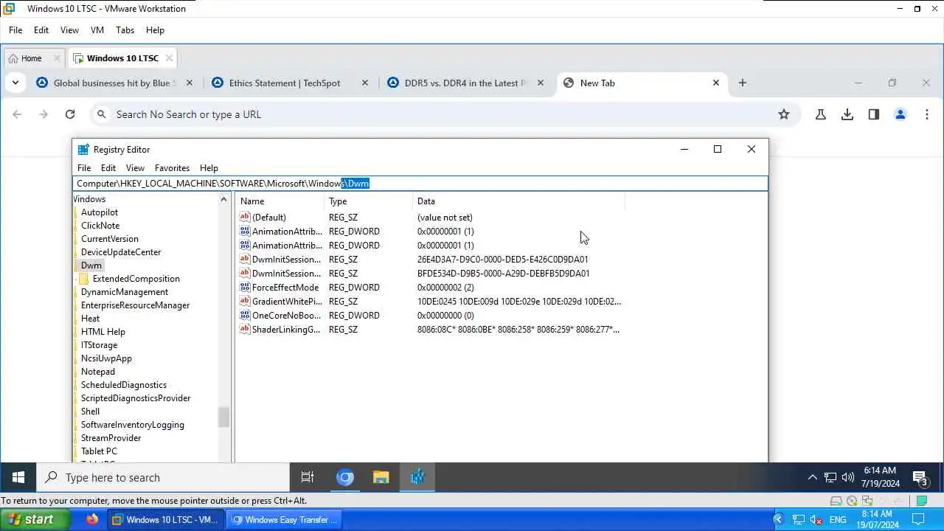The height and width of the screenshot is (531, 944).
Task: Select Registry Editor icon on the taskbar
Action: tap(417, 477)
